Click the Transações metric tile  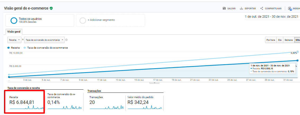[x=106, y=103]
